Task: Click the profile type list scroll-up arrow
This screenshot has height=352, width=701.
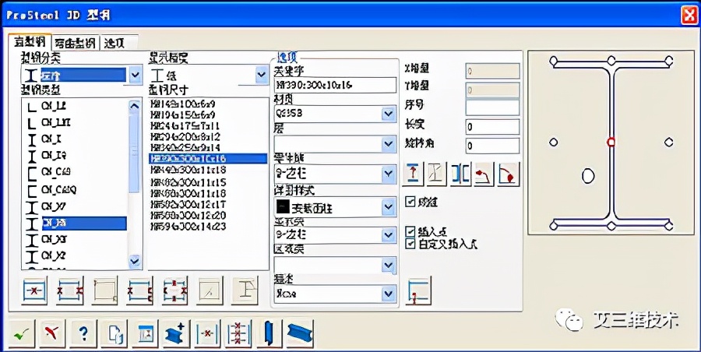Action: pos(134,106)
